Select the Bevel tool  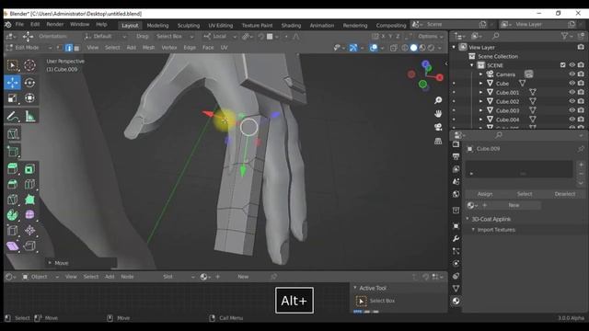pyautogui.click(x=12, y=184)
